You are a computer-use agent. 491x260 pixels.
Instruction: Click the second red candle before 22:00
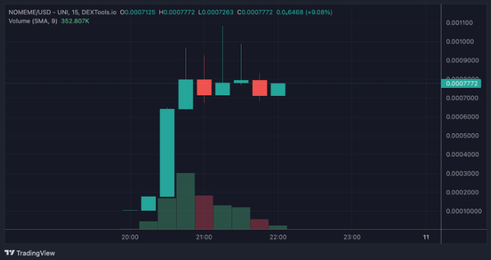coord(260,88)
